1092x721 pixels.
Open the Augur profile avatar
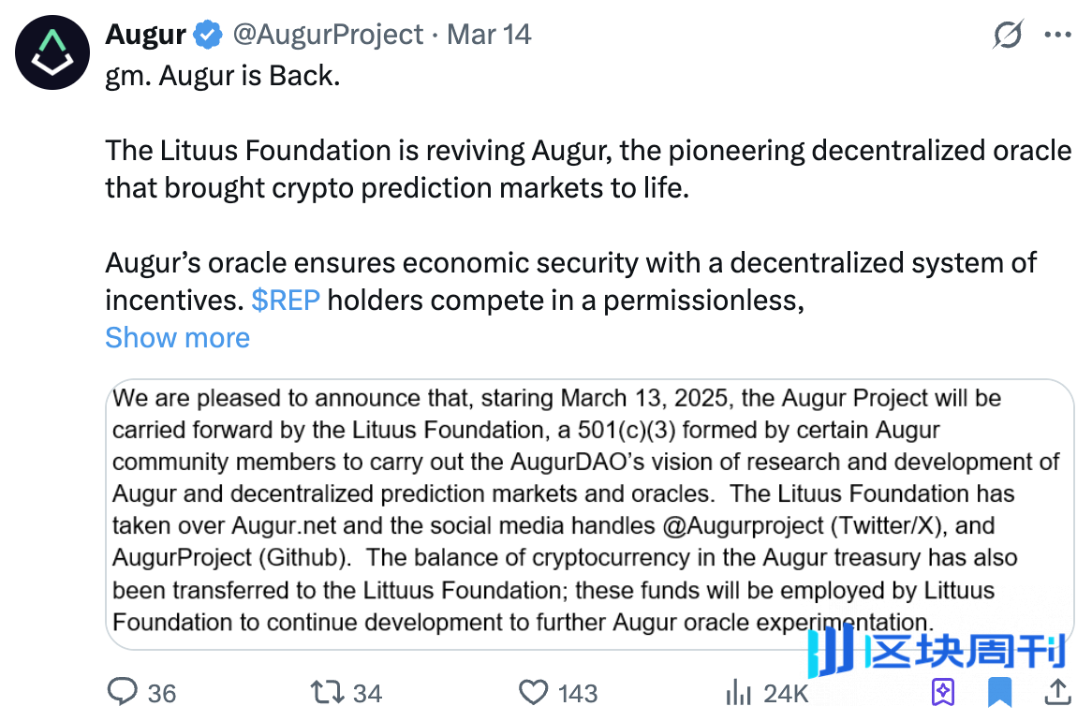pyautogui.click(x=52, y=53)
